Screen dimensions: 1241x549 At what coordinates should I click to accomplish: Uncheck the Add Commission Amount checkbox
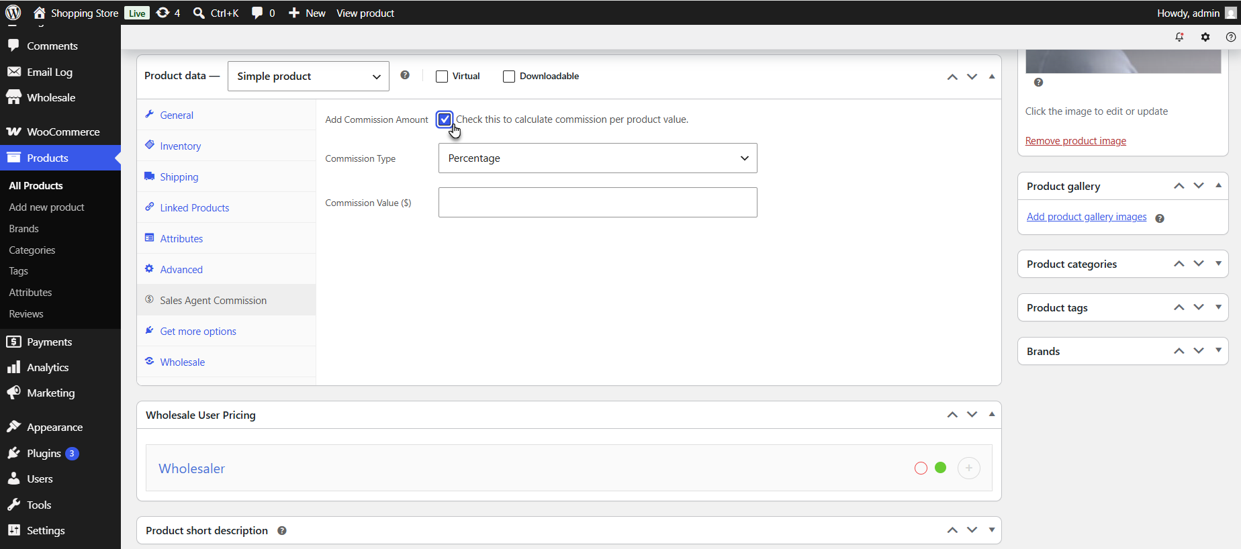pyautogui.click(x=445, y=119)
